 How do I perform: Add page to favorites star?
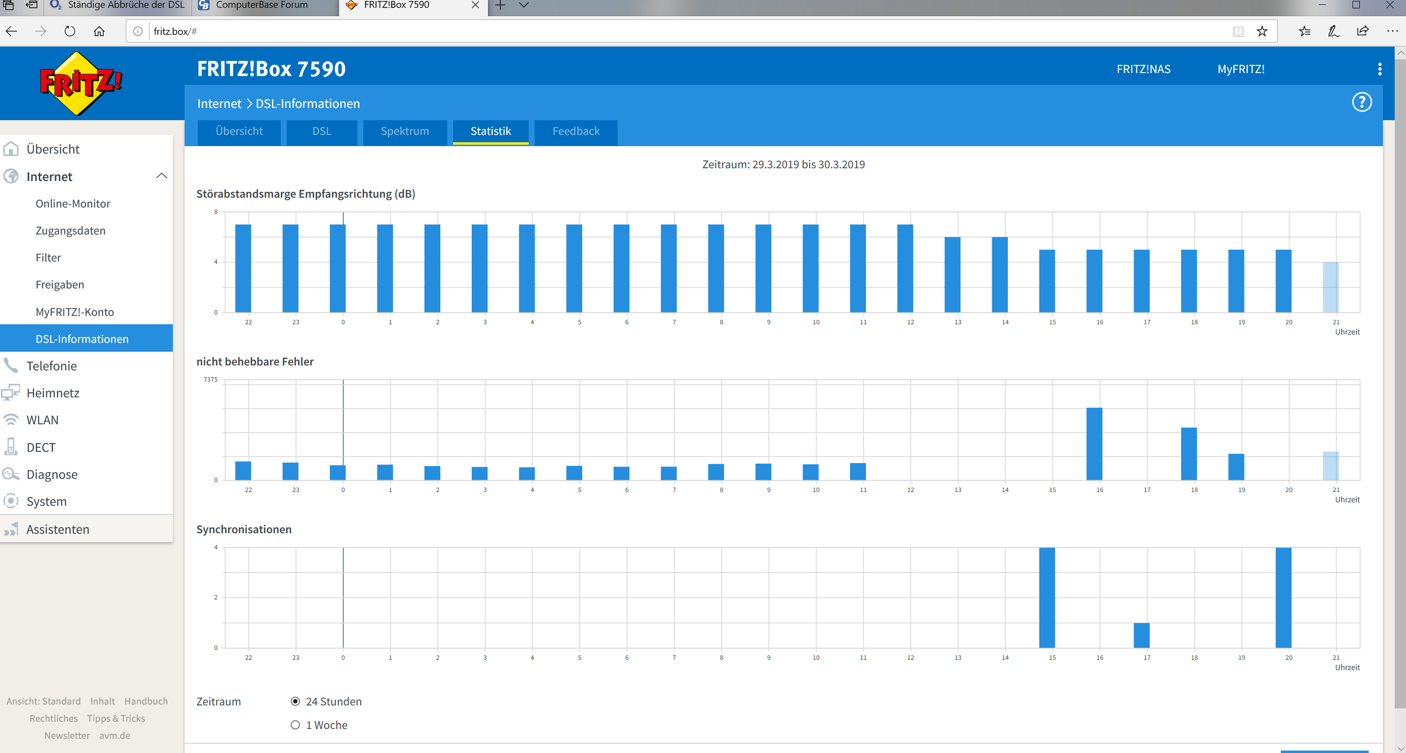tap(1261, 31)
